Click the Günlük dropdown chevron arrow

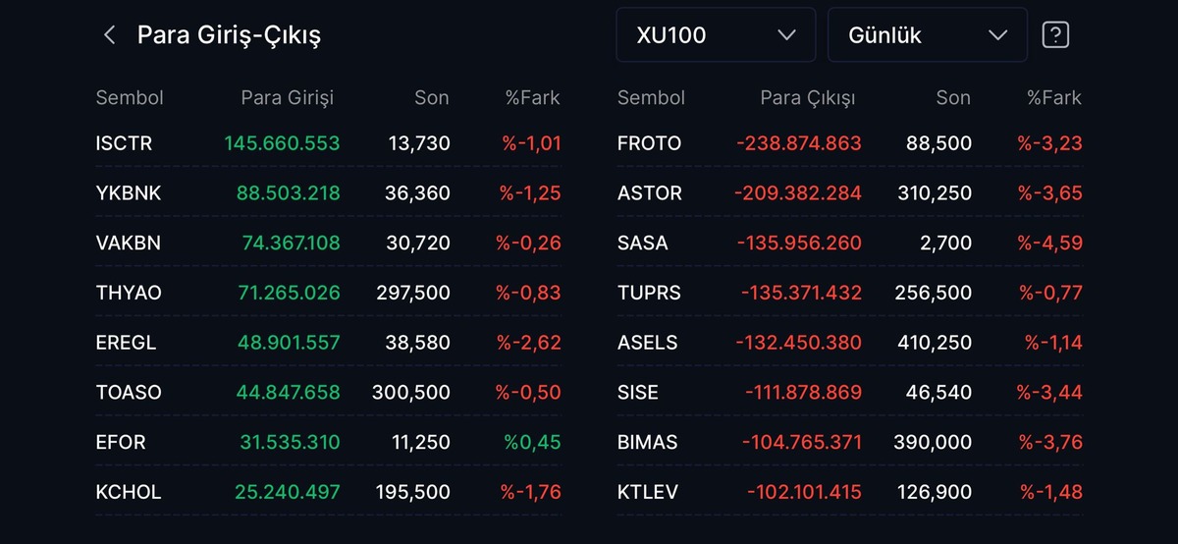point(998,35)
